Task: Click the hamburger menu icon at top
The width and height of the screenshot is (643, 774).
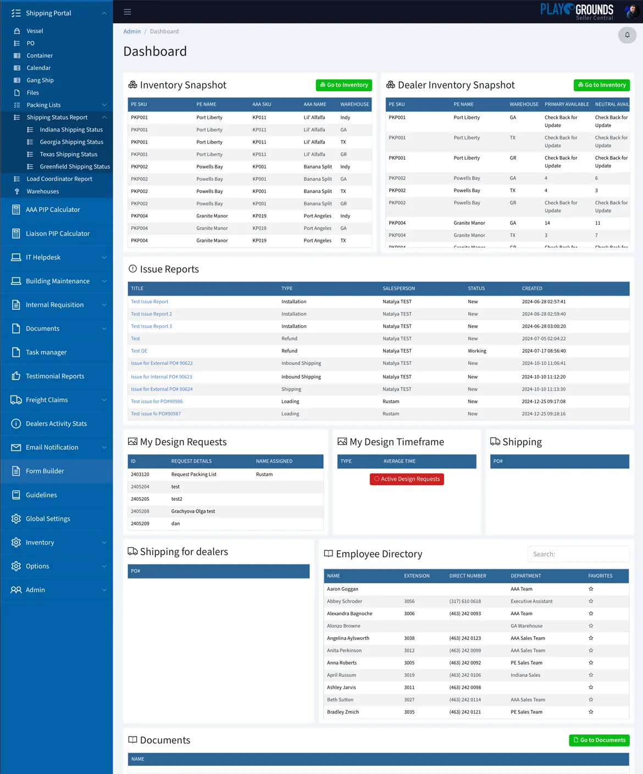Action: click(128, 12)
